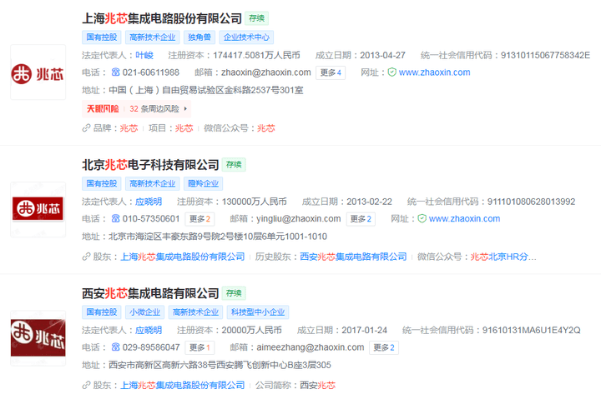Expand 更多2 emails next to aimeezhang@zhaoxin.com

click(x=384, y=347)
